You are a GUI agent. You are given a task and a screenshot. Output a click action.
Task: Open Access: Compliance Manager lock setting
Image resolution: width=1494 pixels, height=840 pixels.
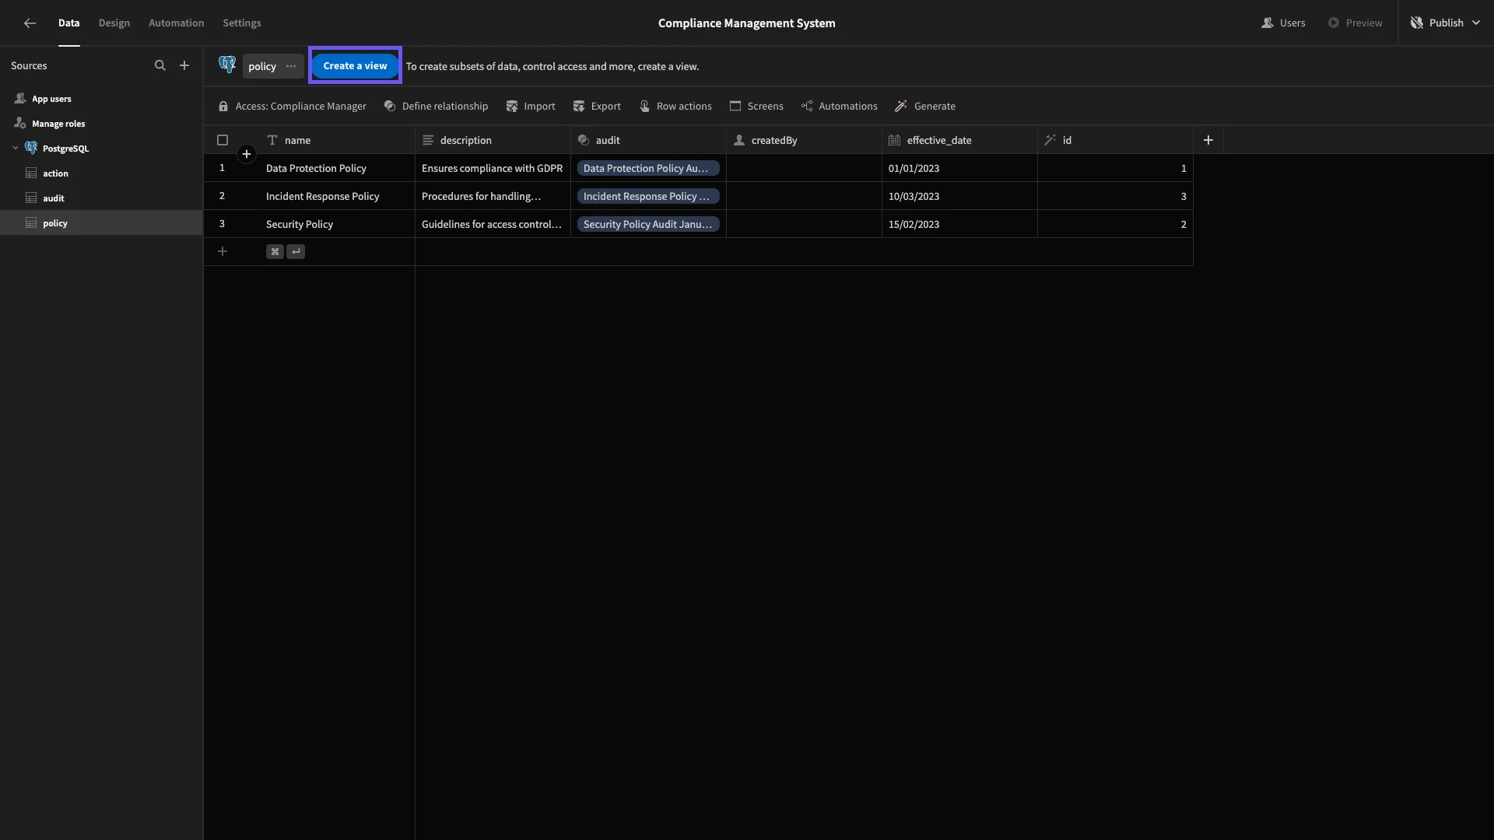[x=293, y=107]
